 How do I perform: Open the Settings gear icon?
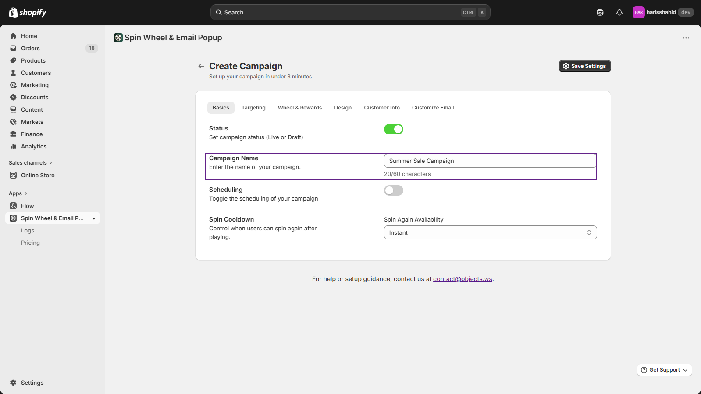click(13, 383)
